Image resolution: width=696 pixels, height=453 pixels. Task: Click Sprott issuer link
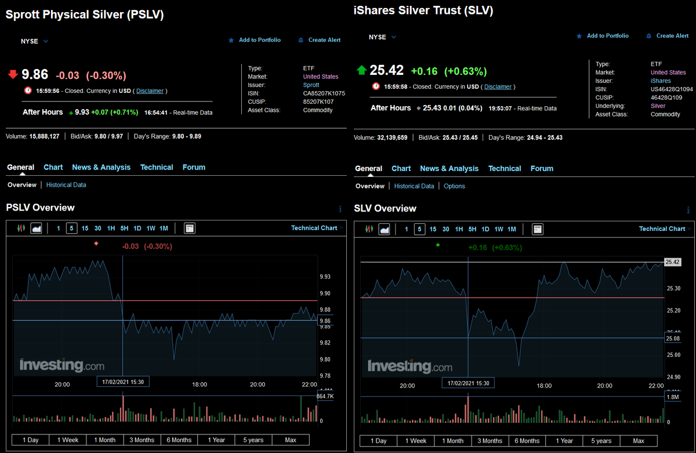coord(311,85)
